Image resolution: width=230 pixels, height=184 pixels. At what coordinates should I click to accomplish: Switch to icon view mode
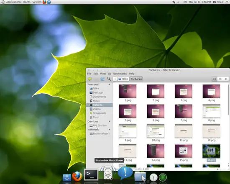[215, 79]
